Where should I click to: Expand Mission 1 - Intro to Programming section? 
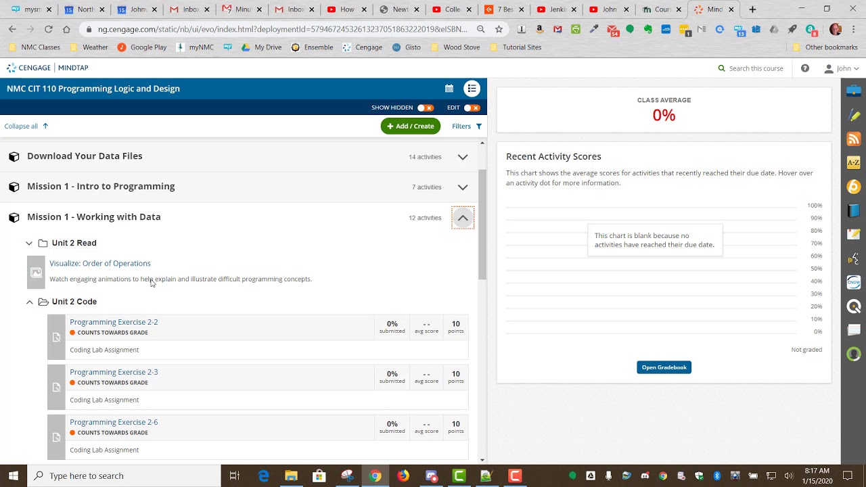463,187
